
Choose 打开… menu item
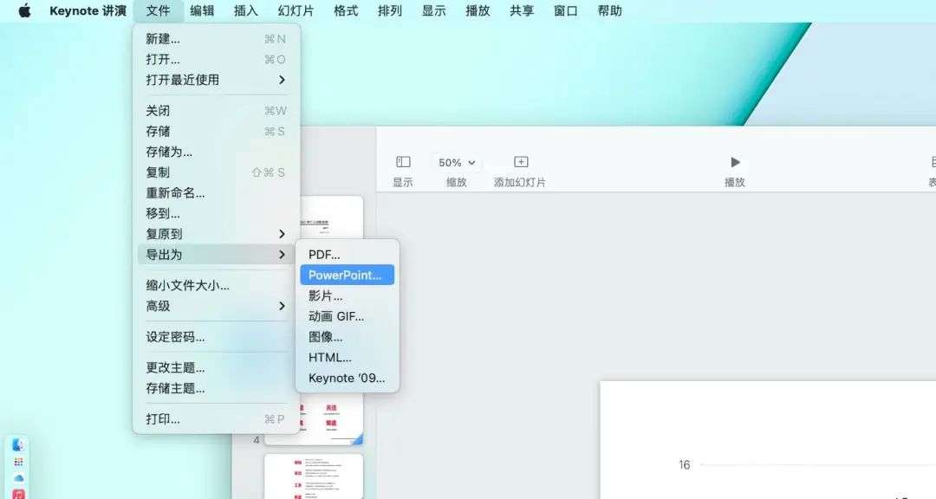click(x=216, y=59)
